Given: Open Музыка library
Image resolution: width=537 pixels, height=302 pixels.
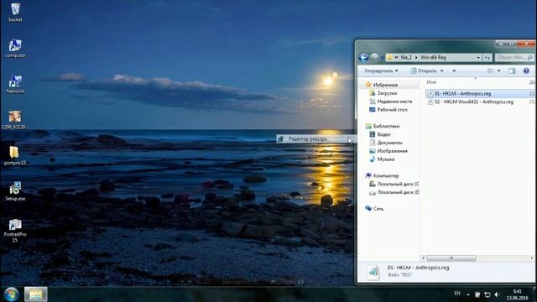Looking at the screenshot, I should coord(386,159).
